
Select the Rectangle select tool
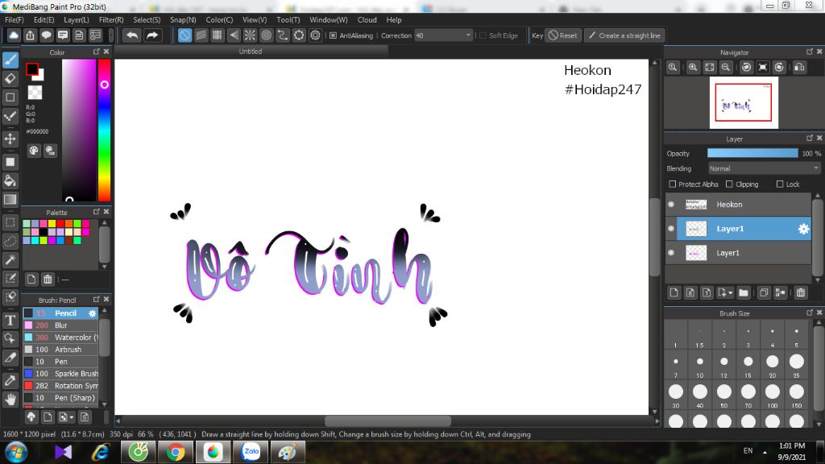[x=10, y=222]
